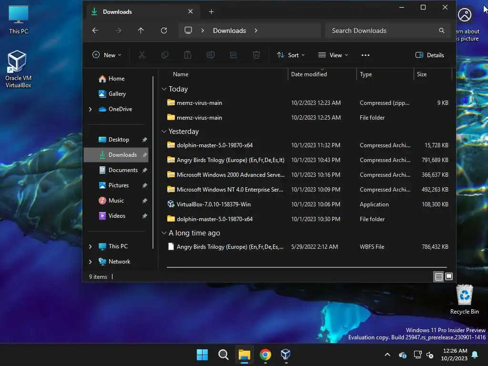The width and height of the screenshot is (488, 366).
Task: Click the taskbar clock and date
Action: point(454,355)
